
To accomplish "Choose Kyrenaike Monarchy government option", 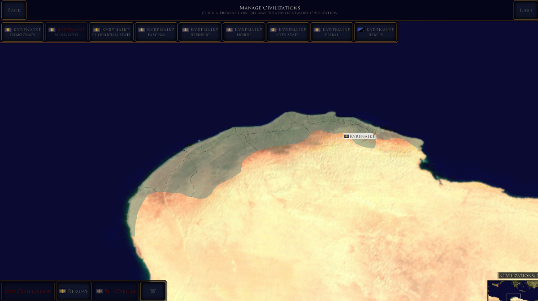I will tap(66, 32).
